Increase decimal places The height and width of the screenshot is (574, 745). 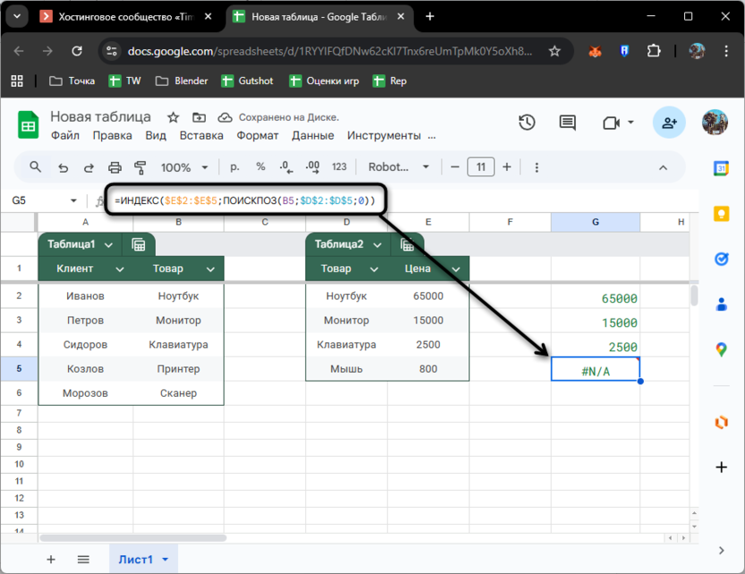[312, 167]
